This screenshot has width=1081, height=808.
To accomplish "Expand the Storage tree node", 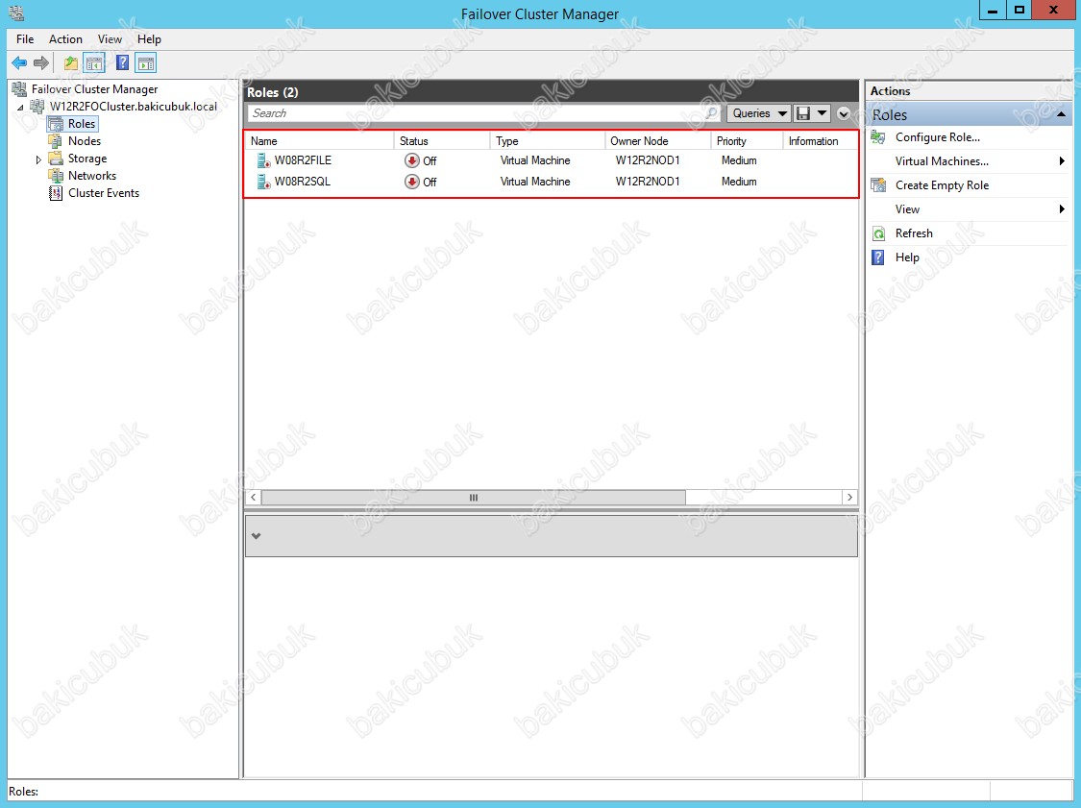I will 38,159.
